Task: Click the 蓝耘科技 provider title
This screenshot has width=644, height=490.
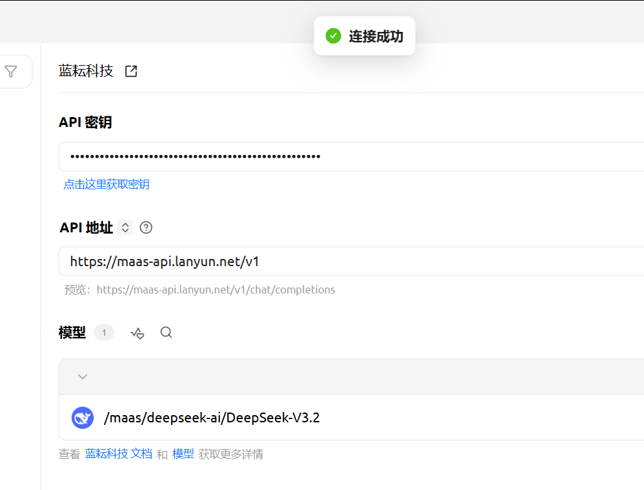Action: (86, 71)
